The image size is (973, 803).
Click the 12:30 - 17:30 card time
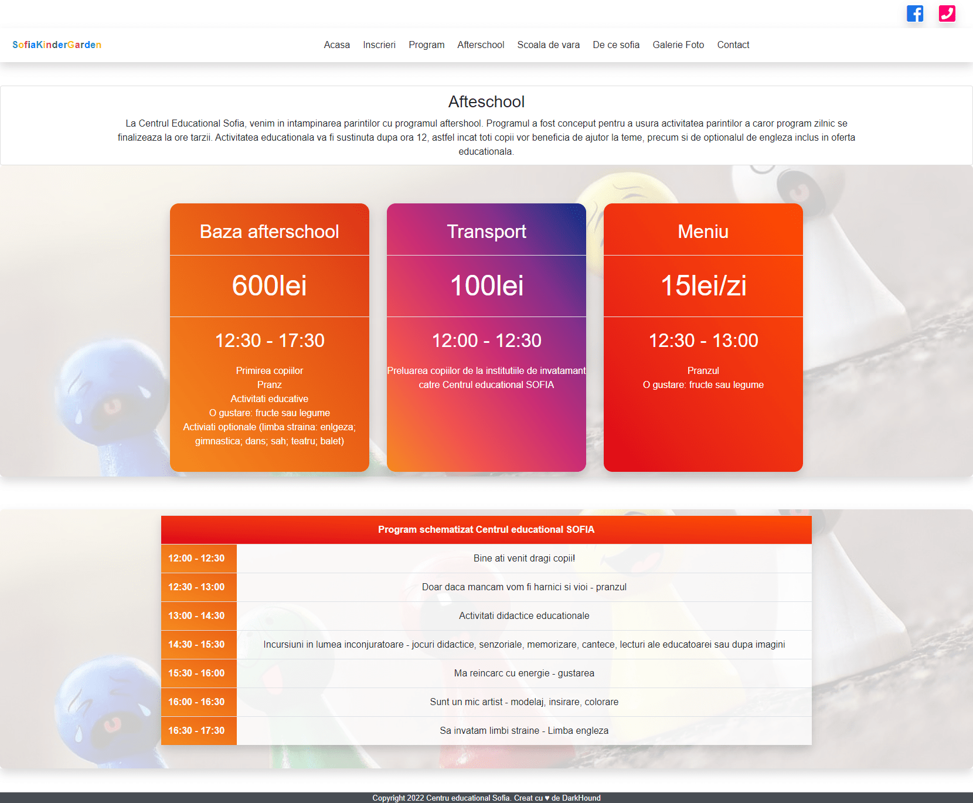(270, 341)
